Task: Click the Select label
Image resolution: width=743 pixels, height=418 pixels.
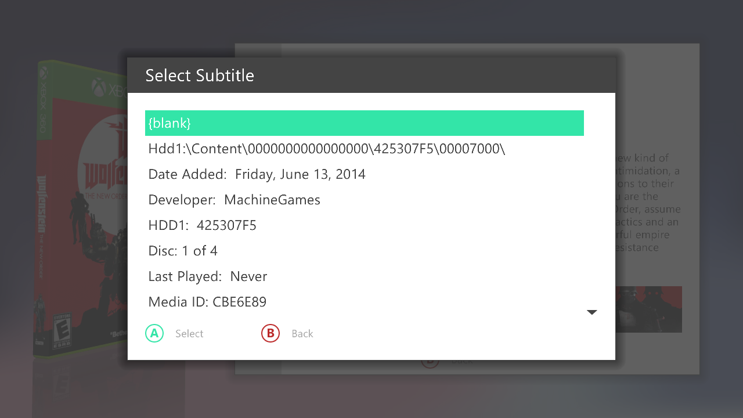Action: pos(189,334)
